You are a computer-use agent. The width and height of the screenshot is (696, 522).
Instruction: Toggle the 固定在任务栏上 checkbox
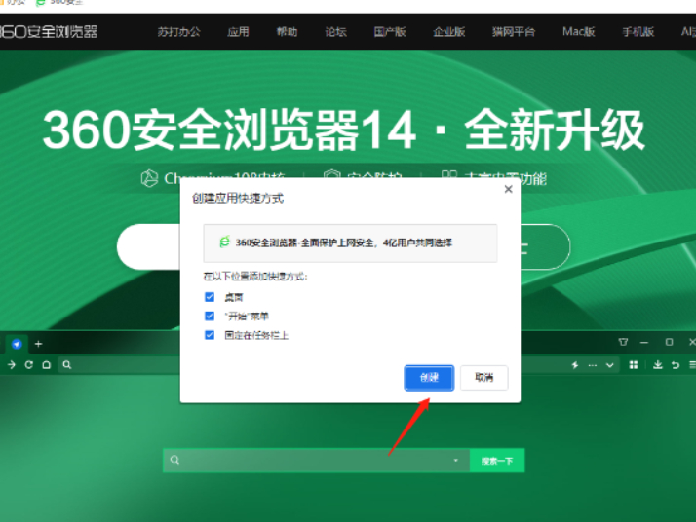coord(210,335)
